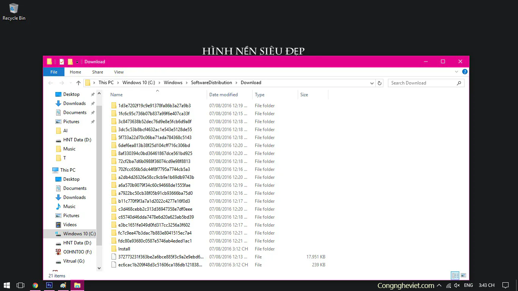The image size is (518, 291).
Task: Select the Install folder
Action: (124, 249)
